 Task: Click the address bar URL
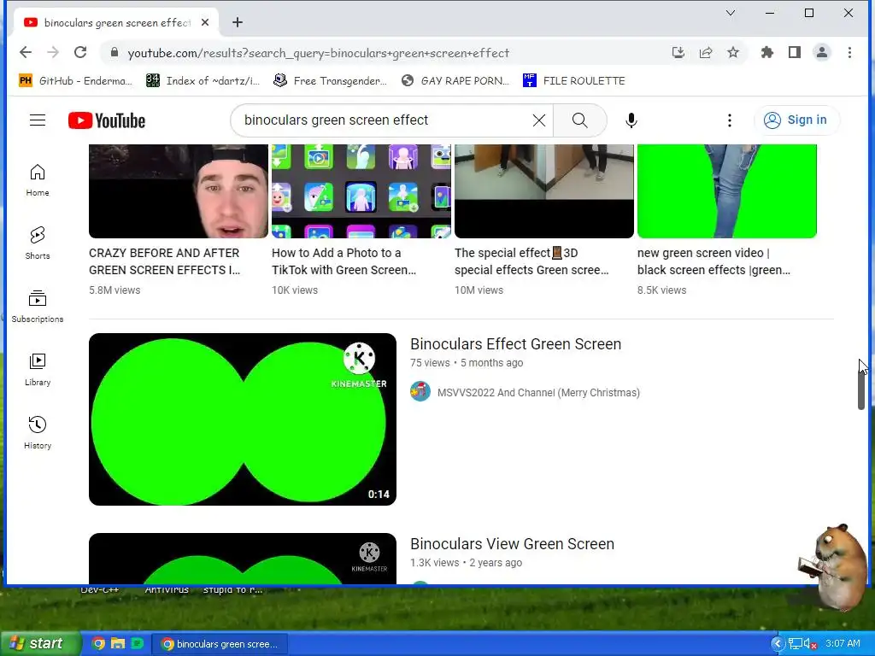pyautogui.click(x=318, y=53)
